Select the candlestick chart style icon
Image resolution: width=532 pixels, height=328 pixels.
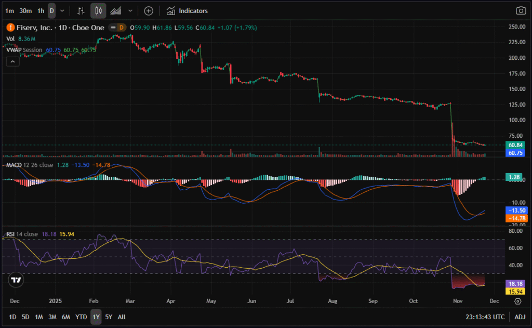tap(98, 10)
